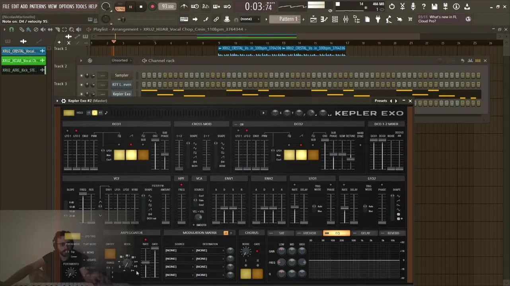Switch to the SAT effect tab
The image size is (510, 286).
click(281, 233)
